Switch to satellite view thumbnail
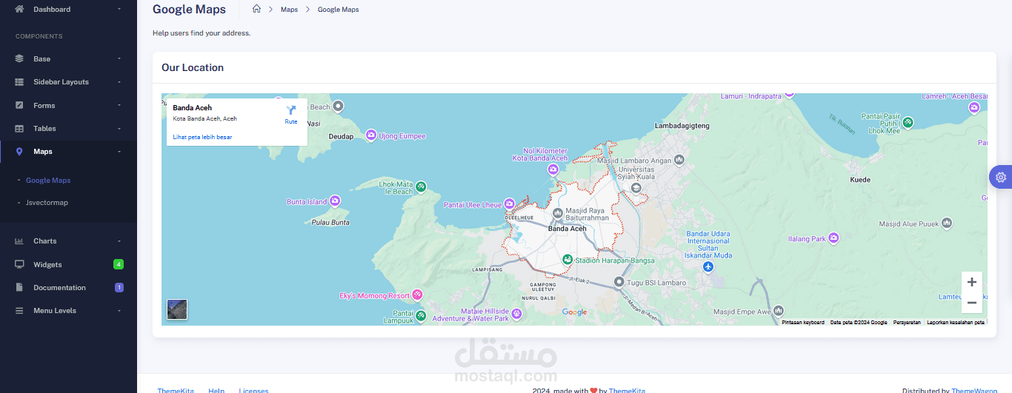1012x393 pixels. coord(177,309)
